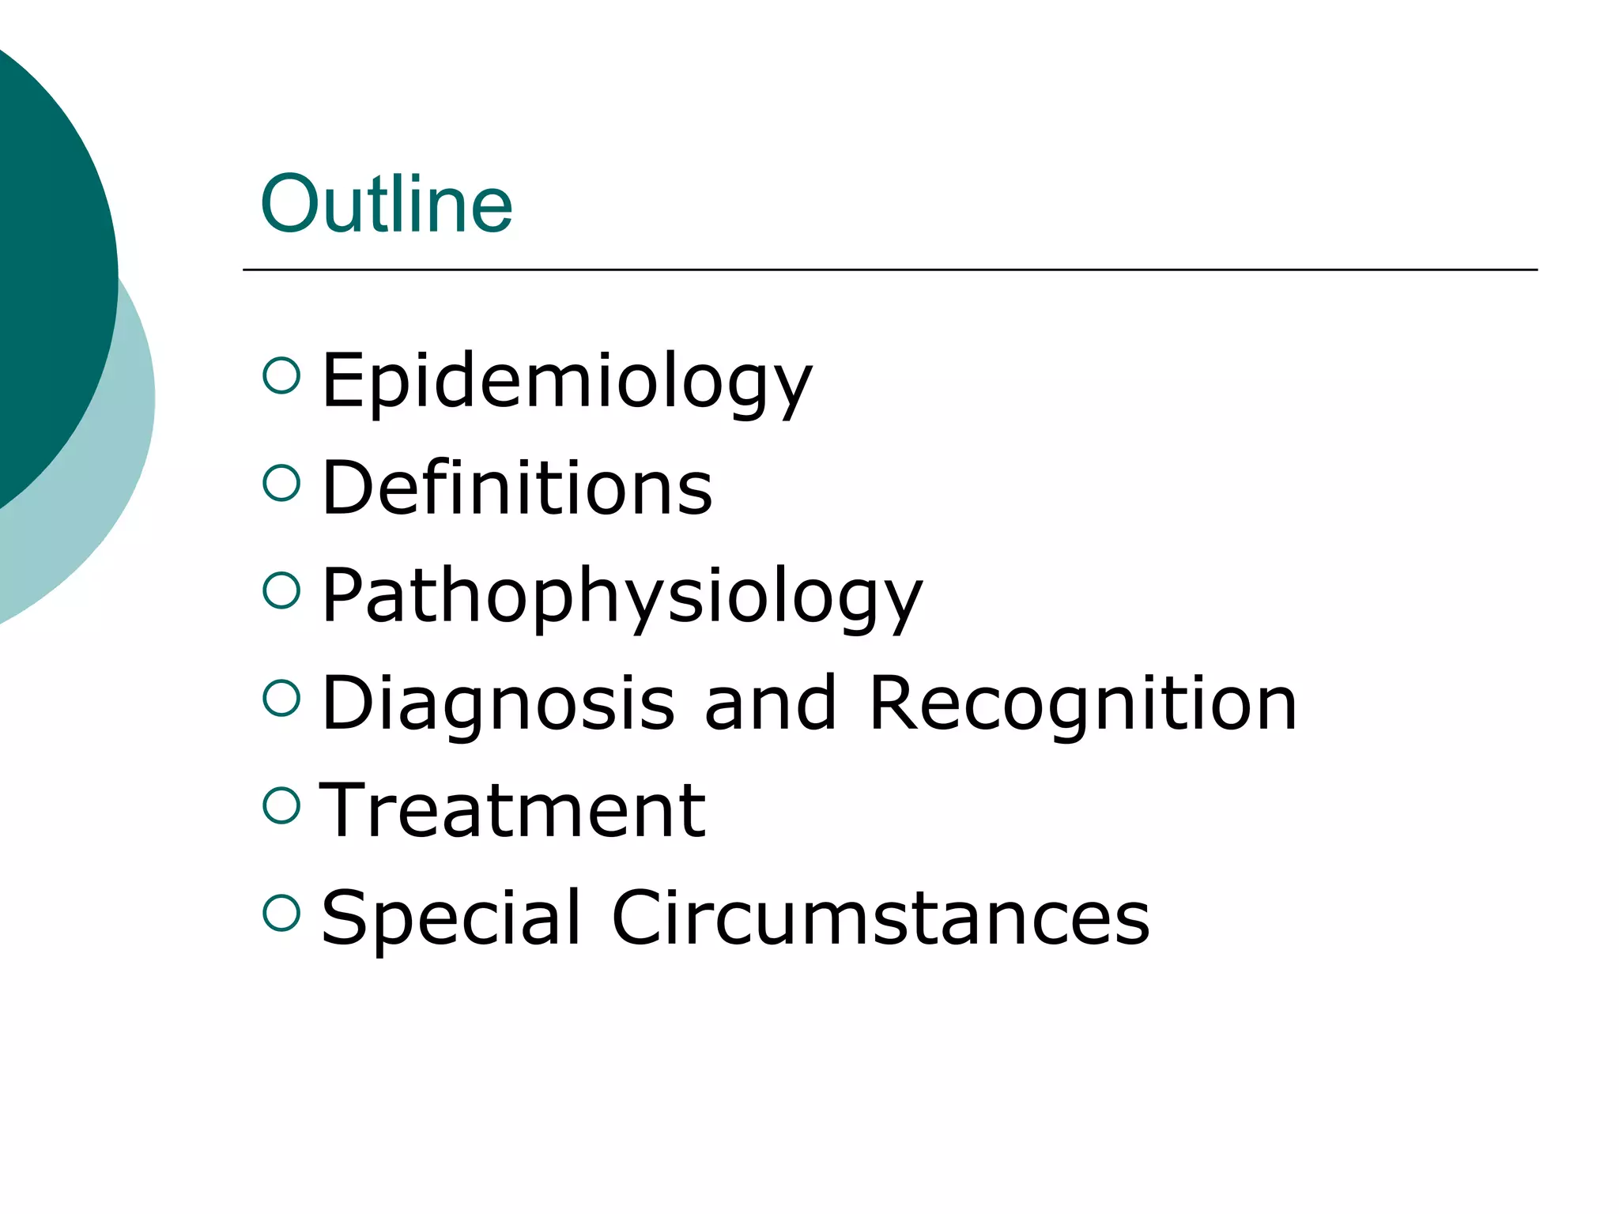The width and height of the screenshot is (1619, 1214).
Task: Click the bullet circle beside Epidemiology
Action: coord(281,375)
